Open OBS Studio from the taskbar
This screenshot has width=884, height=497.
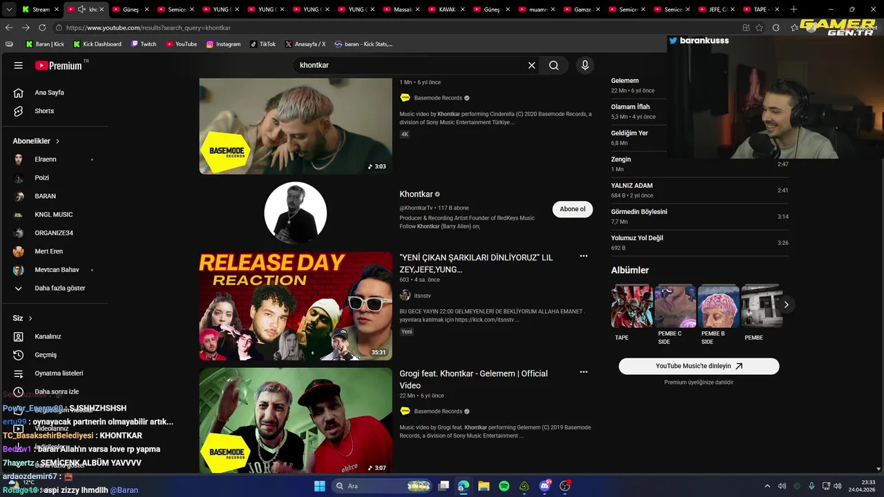click(x=565, y=486)
